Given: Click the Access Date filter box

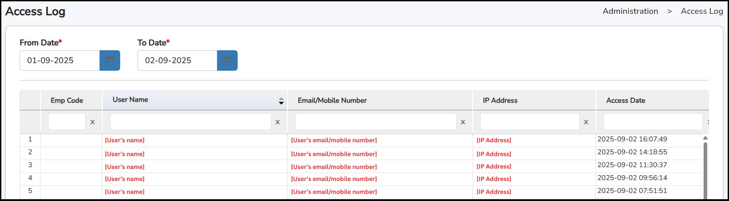Looking at the screenshot, I should pyautogui.click(x=652, y=122).
